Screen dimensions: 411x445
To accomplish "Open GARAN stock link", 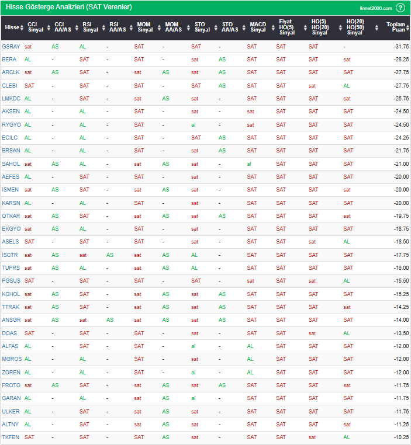I will [11, 398].
